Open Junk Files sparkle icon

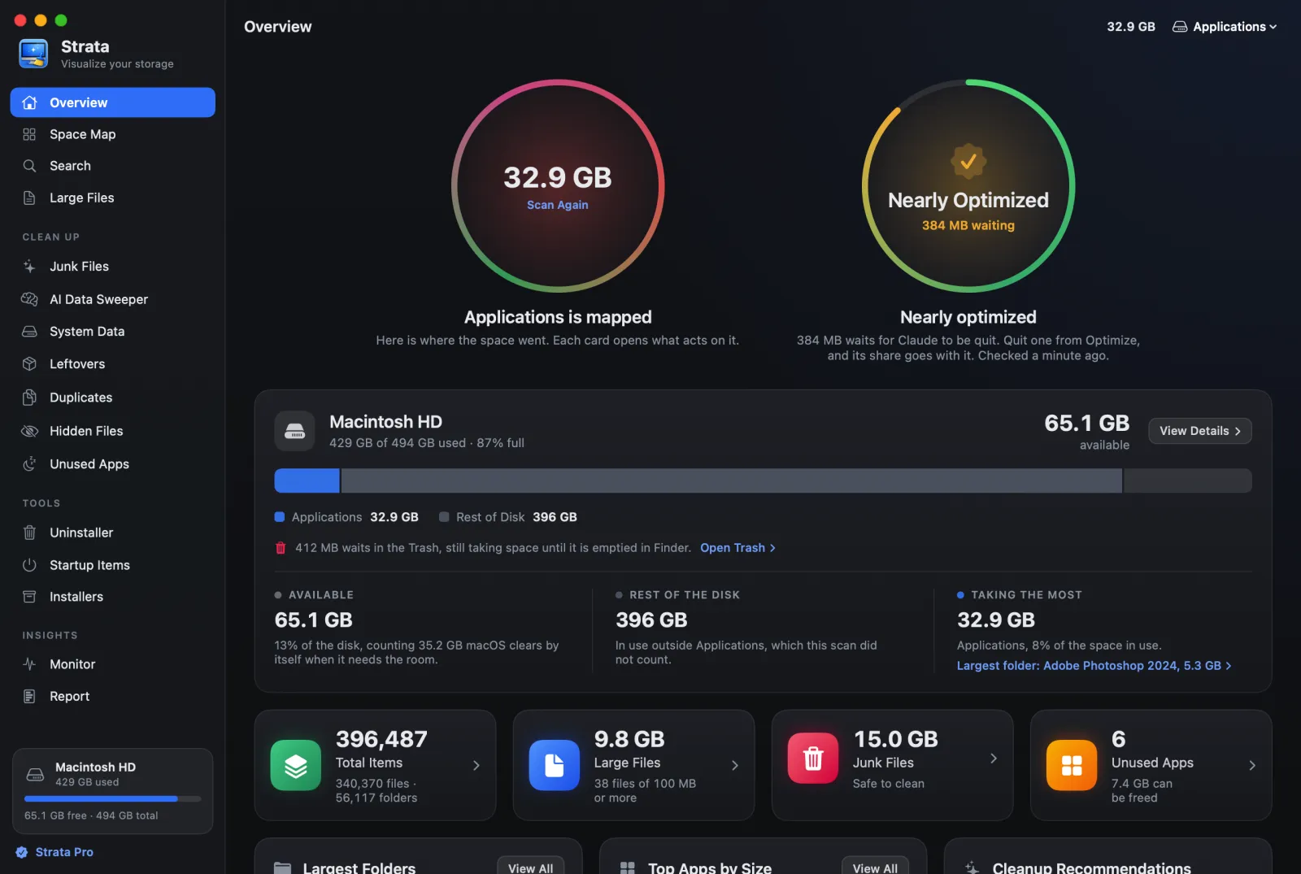click(29, 266)
